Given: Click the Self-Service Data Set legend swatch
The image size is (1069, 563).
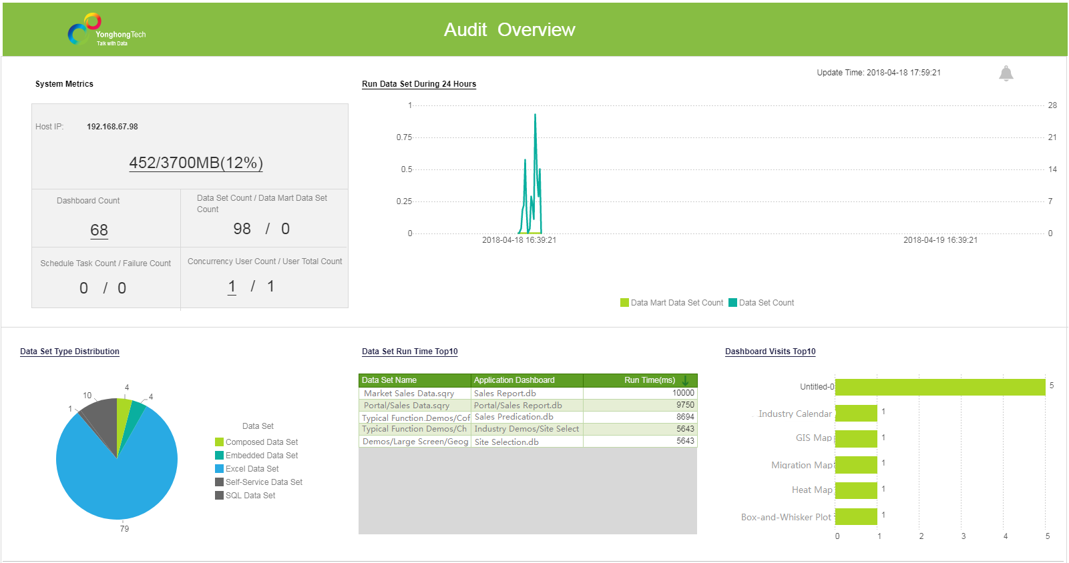Looking at the screenshot, I should pos(219,482).
